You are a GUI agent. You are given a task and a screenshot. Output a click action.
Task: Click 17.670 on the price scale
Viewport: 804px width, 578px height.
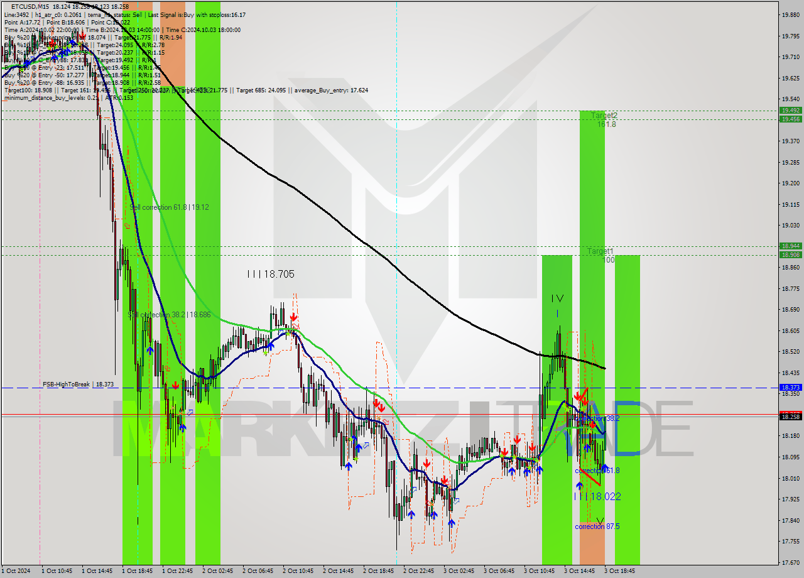click(790, 562)
